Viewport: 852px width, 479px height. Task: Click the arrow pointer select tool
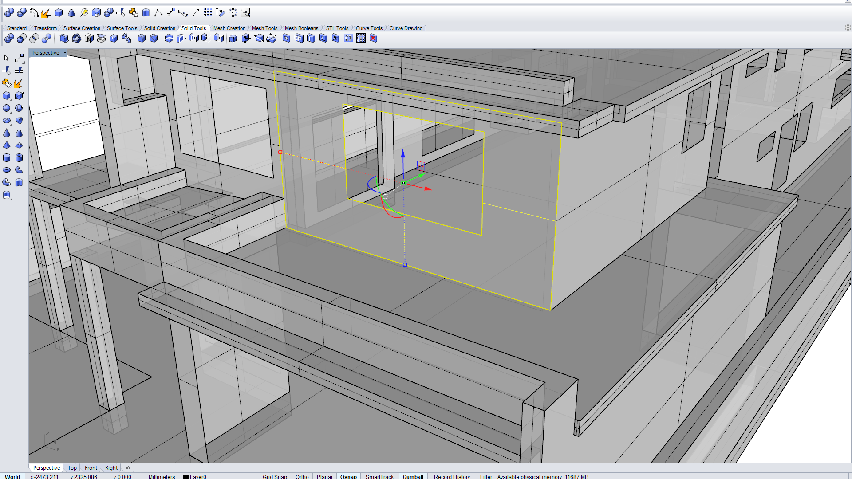pyautogui.click(x=6, y=58)
